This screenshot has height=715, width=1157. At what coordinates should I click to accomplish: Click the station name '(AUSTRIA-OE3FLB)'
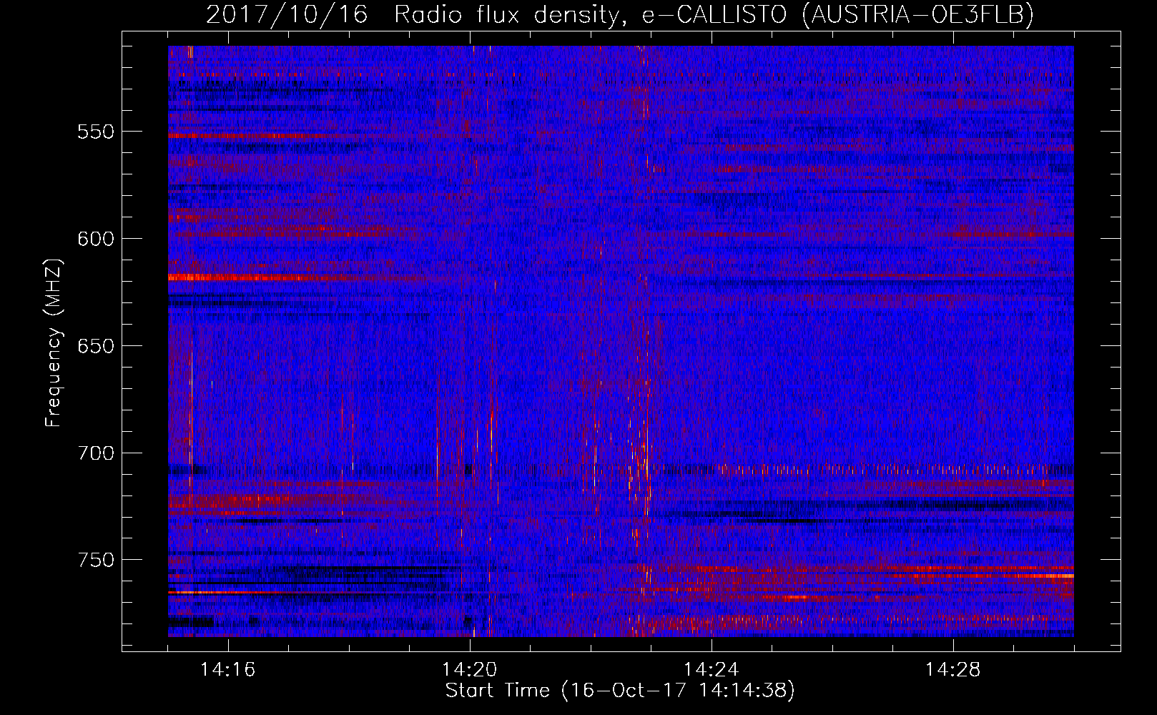918,15
